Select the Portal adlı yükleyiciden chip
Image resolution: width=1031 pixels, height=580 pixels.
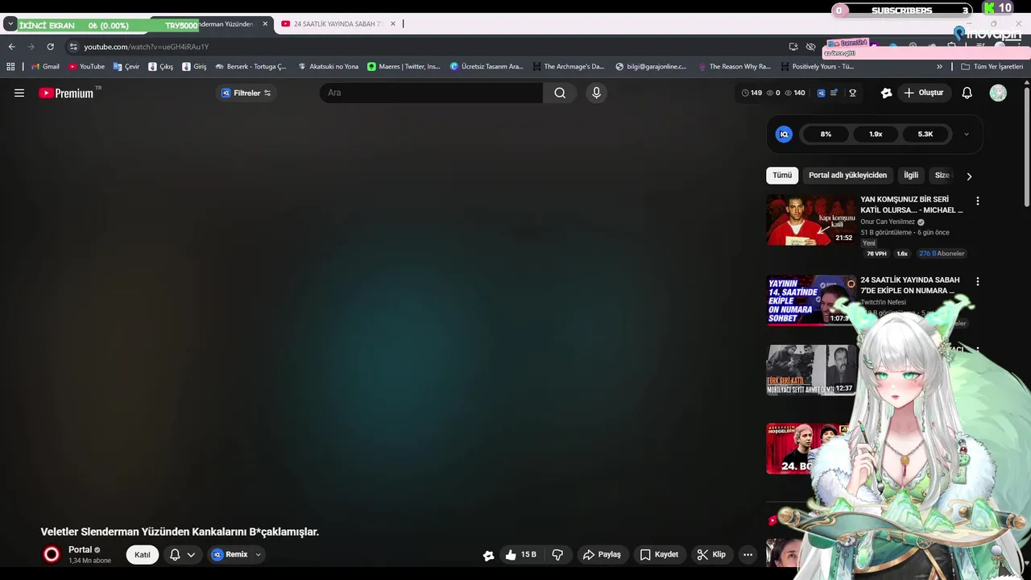coord(847,176)
